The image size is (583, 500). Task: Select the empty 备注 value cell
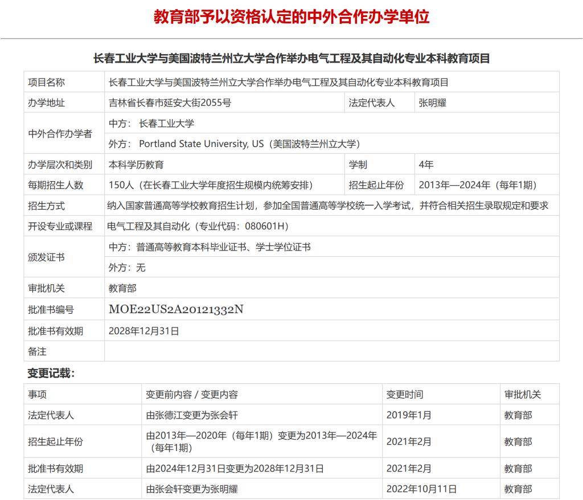[331, 351]
